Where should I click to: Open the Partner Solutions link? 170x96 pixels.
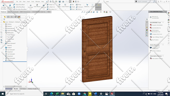155,51
